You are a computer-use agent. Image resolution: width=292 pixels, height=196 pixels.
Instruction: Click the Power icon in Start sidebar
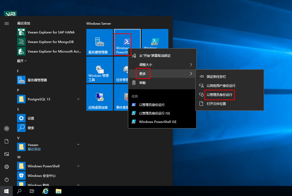click(6, 180)
